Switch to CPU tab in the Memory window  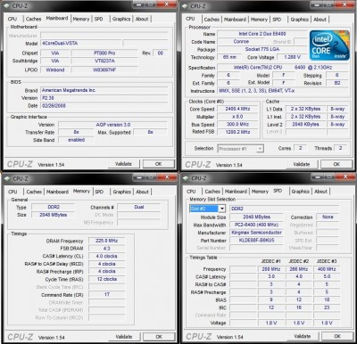click(x=12, y=192)
